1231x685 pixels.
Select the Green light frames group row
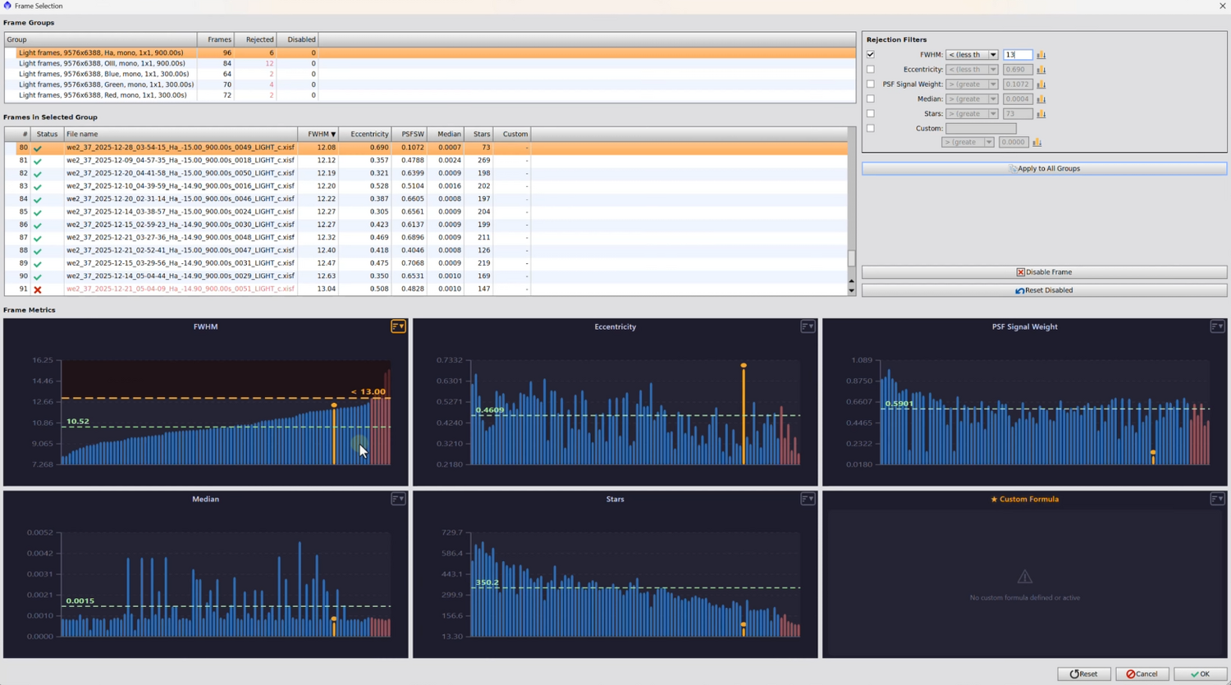(430, 84)
